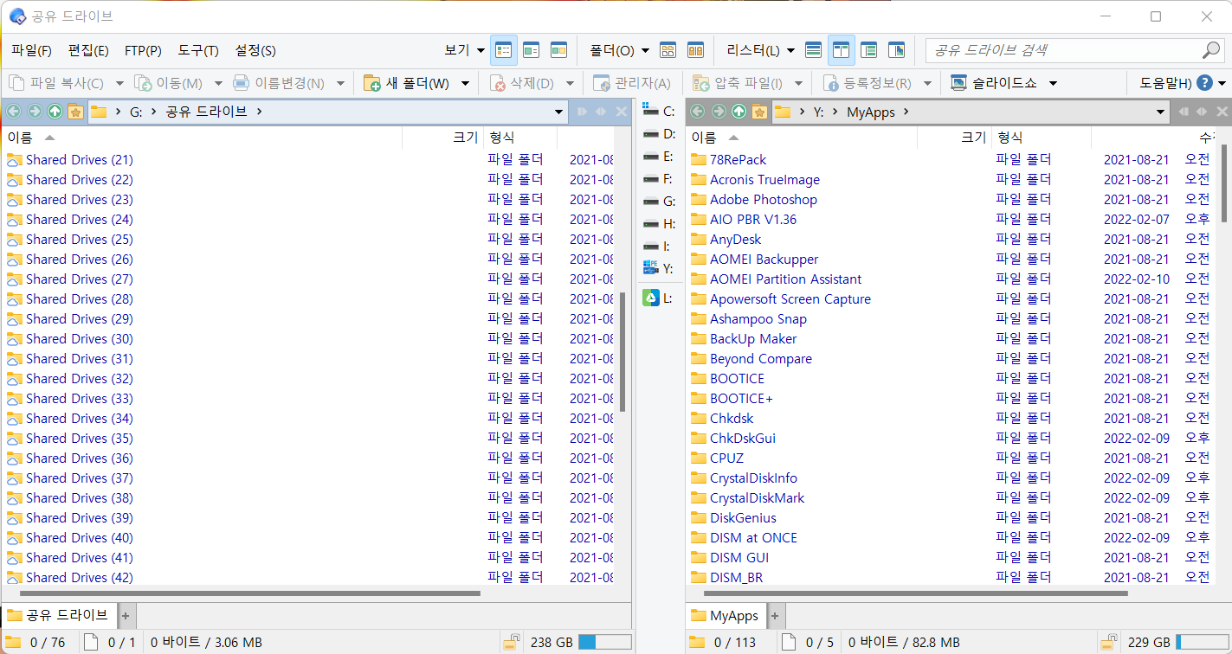
Task: Select the dual vertical pane lister layout icon
Action: point(841,50)
